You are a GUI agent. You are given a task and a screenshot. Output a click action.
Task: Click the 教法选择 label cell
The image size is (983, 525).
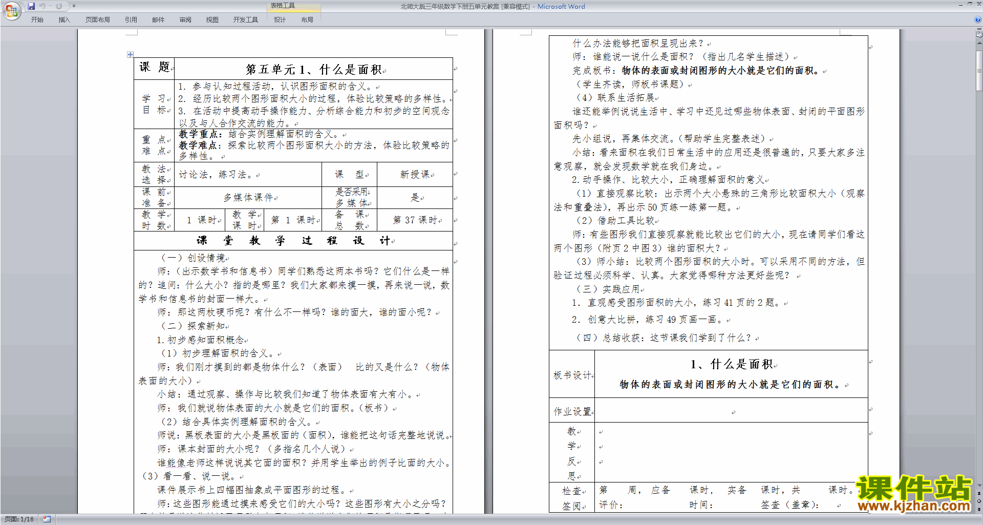(155, 175)
